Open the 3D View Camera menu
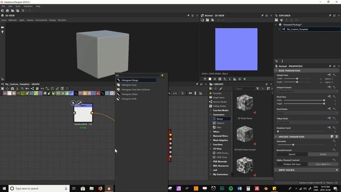The width and height of the screenshot is (341, 192). point(30,20)
